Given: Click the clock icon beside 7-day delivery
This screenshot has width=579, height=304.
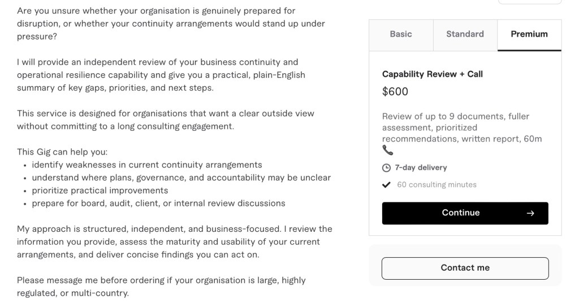Looking at the screenshot, I should pyautogui.click(x=387, y=168).
